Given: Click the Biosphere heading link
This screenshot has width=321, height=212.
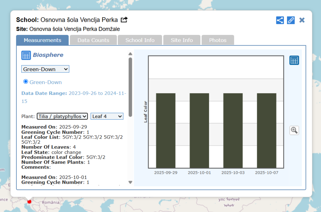Looking at the screenshot, I should coord(48,55).
